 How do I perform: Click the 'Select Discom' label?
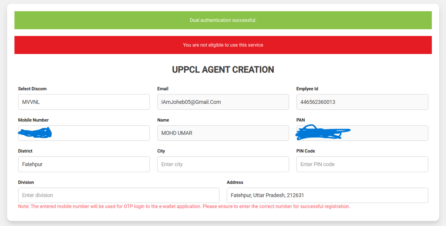(x=32, y=89)
